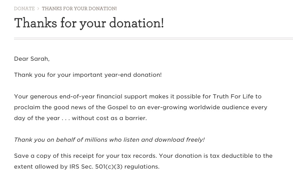The height and width of the screenshot is (178, 293).
Task: Click the 'IRS Sec. 501(c)(3)' reference text
Action: 96,166
